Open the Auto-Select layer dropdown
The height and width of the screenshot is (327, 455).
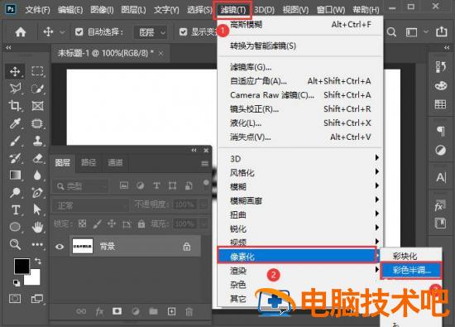[150, 32]
